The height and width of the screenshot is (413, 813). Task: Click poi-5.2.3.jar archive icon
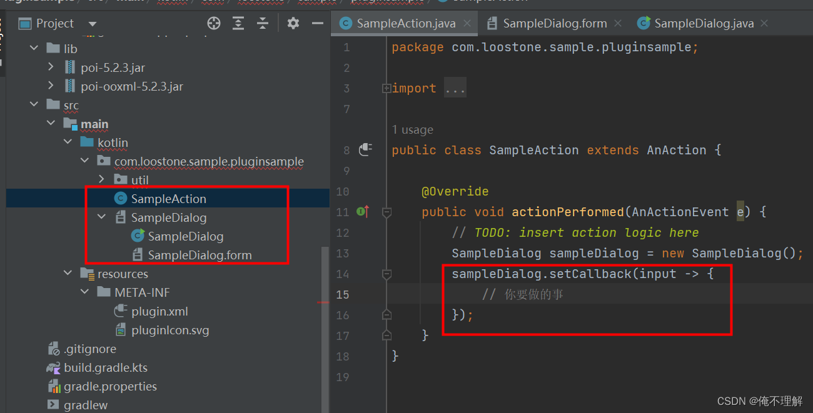point(70,67)
